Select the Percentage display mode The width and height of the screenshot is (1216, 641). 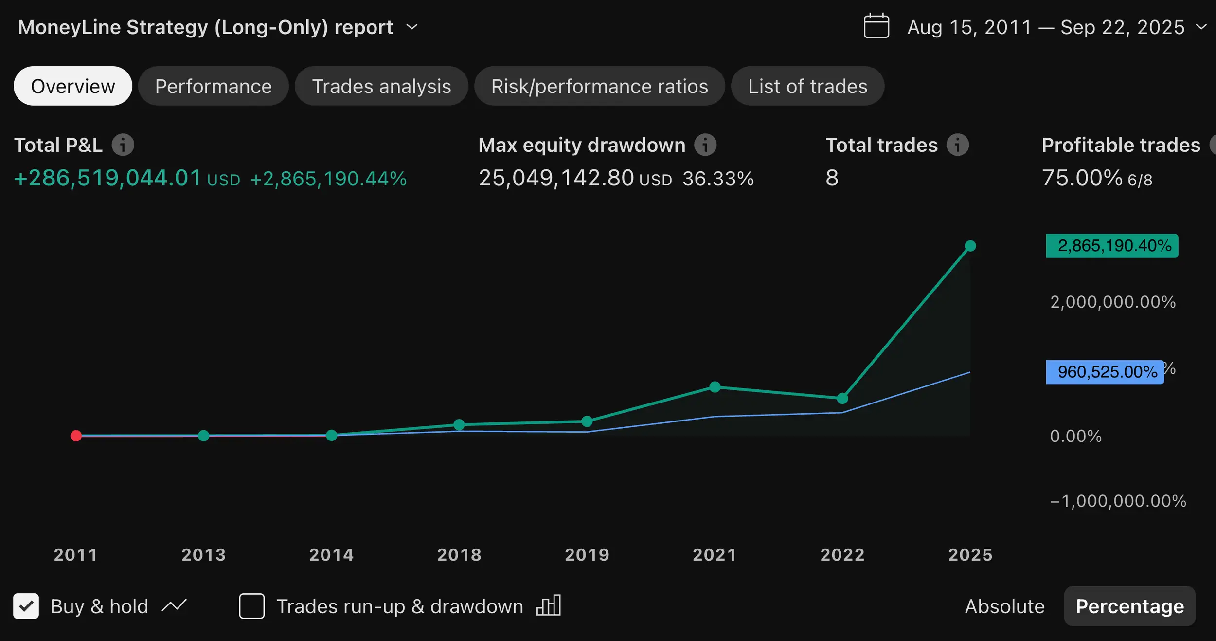tap(1129, 606)
